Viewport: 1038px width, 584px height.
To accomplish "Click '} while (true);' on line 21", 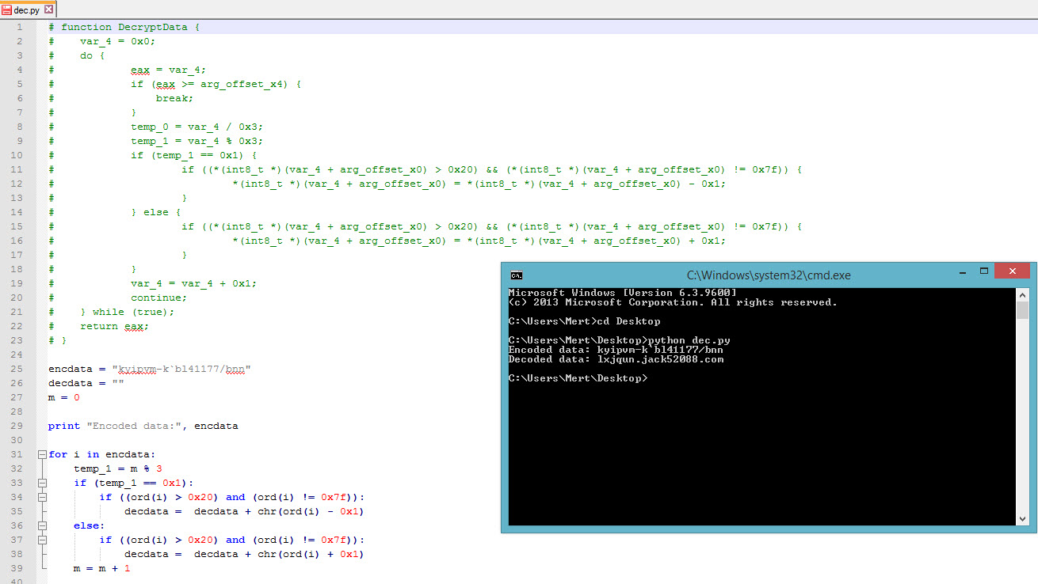I will [x=127, y=312].
